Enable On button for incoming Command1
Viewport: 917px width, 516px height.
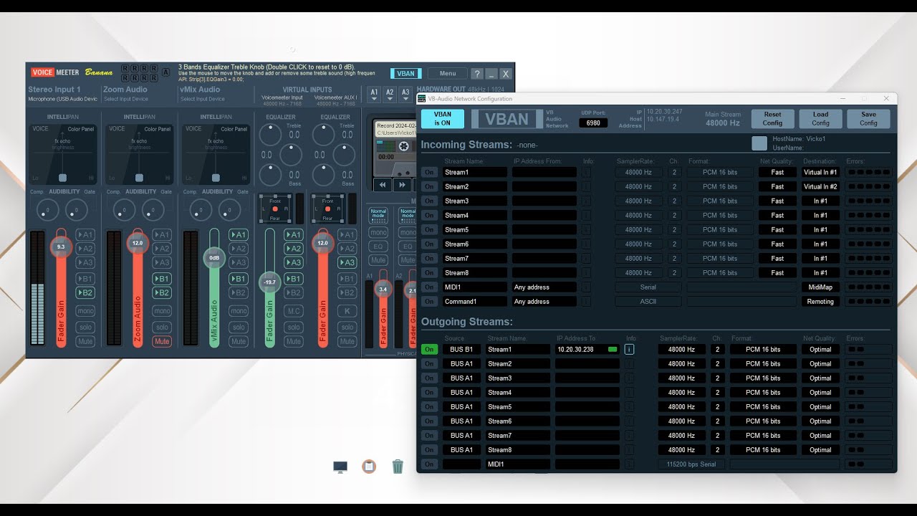(429, 301)
